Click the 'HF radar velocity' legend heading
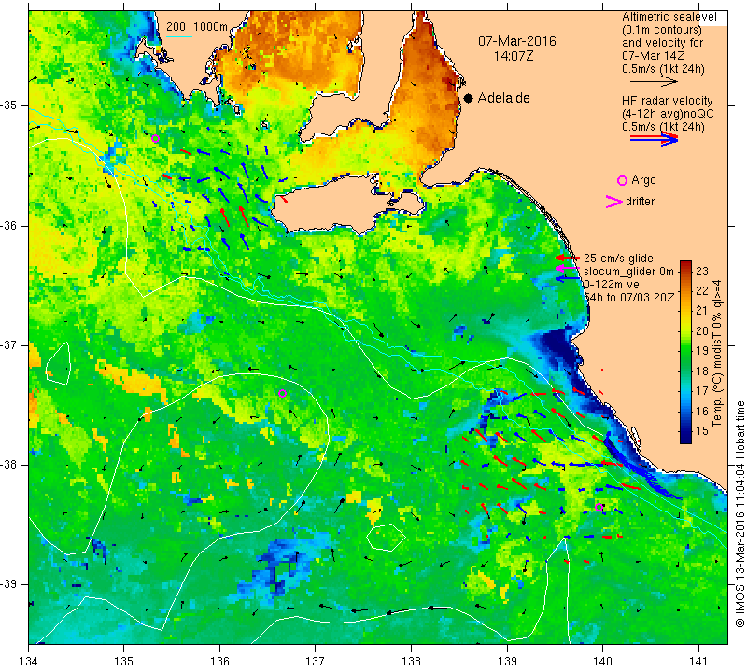Image resolution: width=747 pixels, height=672 pixels. (667, 101)
